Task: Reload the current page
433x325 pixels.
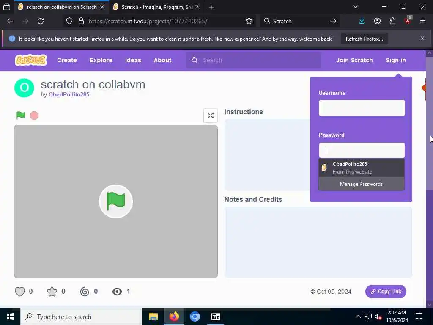Action: click(41, 21)
